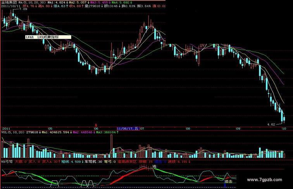The width and height of the screenshot is (293, 189).
Task: Click the 金地集团 stock name label
Action: (9, 2)
